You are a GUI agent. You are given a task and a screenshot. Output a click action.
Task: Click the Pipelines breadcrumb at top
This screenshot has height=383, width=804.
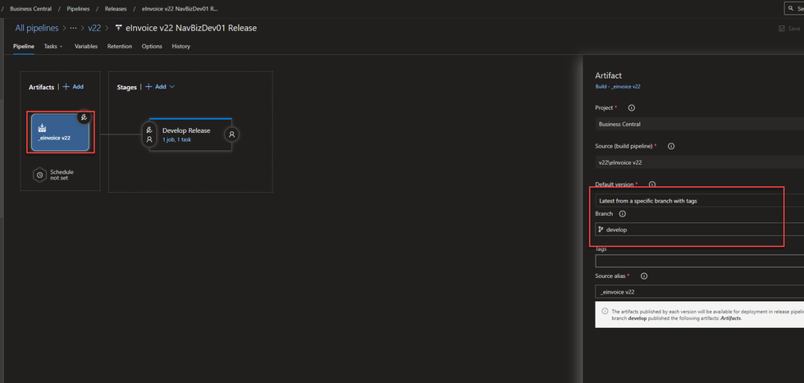(x=78, y=9)
